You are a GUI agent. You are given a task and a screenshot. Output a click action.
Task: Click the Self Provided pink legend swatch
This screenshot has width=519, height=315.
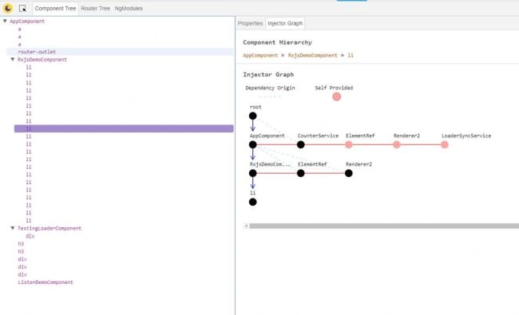tap(337, 96)
